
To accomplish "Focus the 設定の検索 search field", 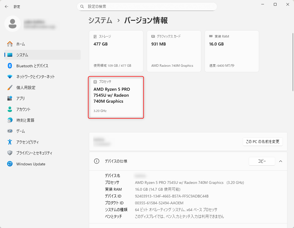I will 147,7.
